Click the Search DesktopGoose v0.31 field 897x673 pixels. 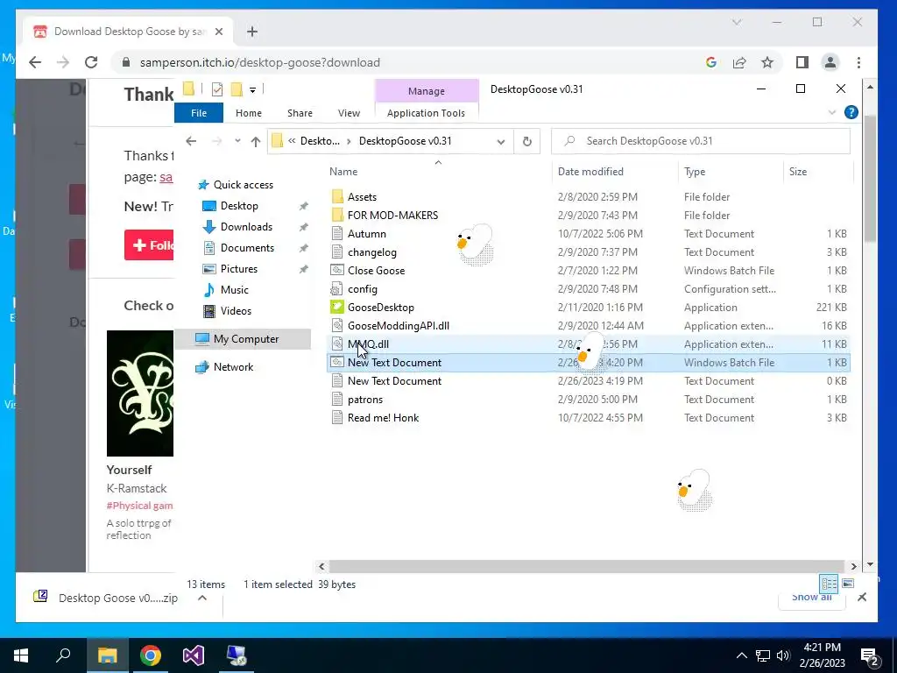(x=700, y=141)
